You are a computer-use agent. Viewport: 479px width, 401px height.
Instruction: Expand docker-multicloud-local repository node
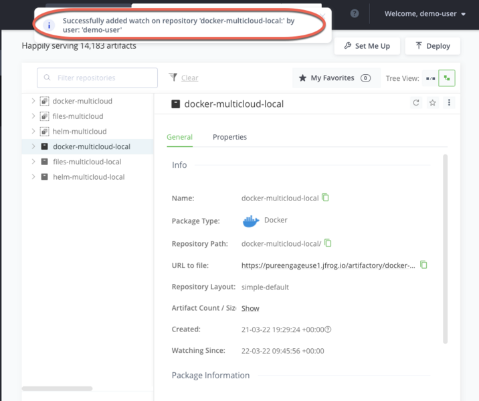33,146
